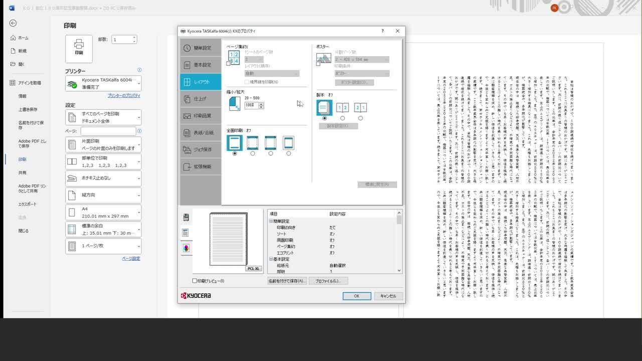Show color preview view in preview panel
This screenshot has width=642, height=361.
click(x=186, y=248)
